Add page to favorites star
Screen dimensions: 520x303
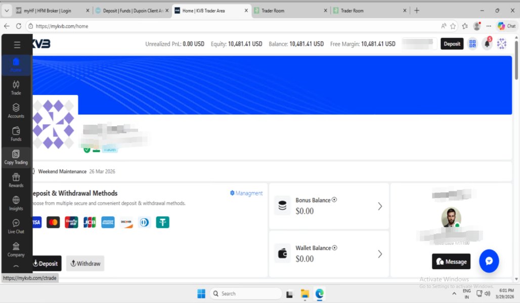(453, 26)
